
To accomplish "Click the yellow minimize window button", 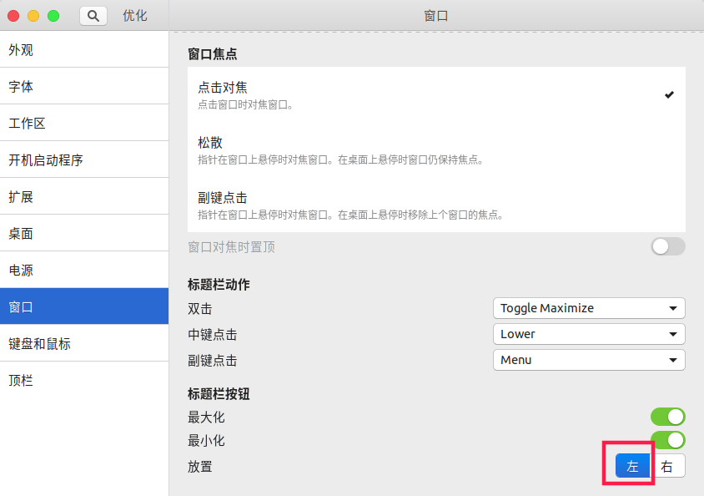I will [33, 16].
